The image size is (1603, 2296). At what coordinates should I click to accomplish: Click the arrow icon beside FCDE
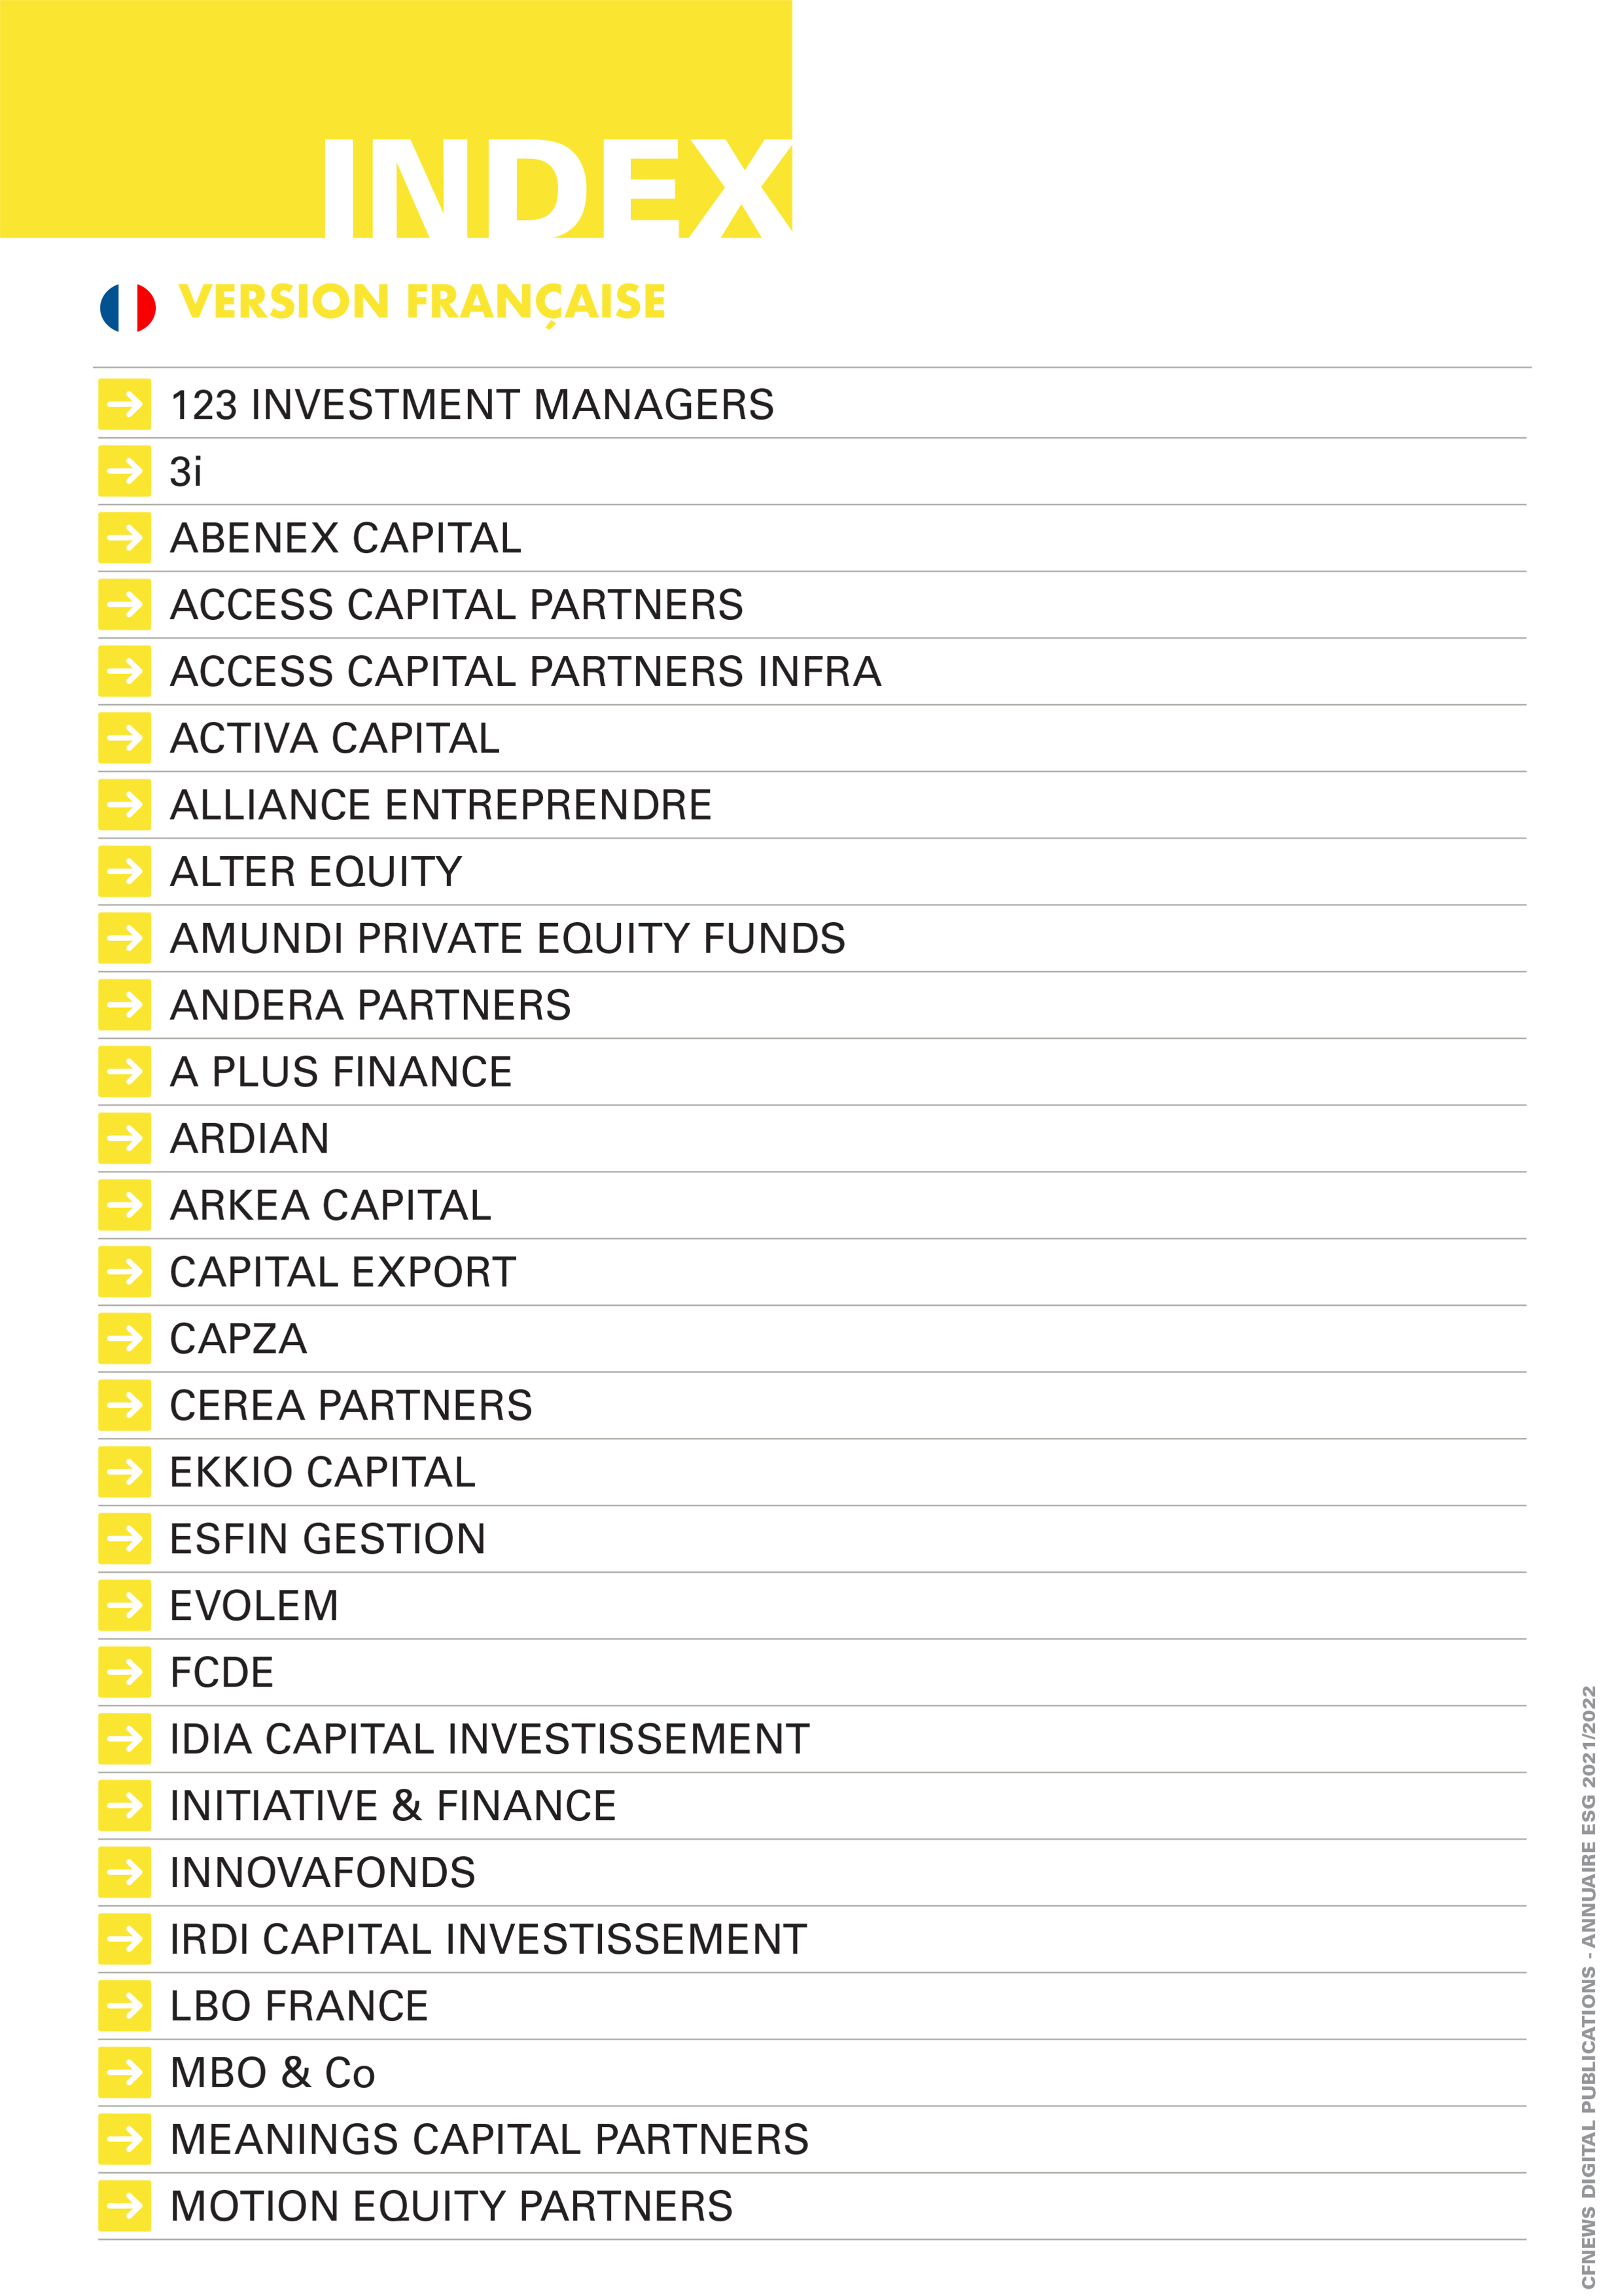click(x=125, y=1672)
